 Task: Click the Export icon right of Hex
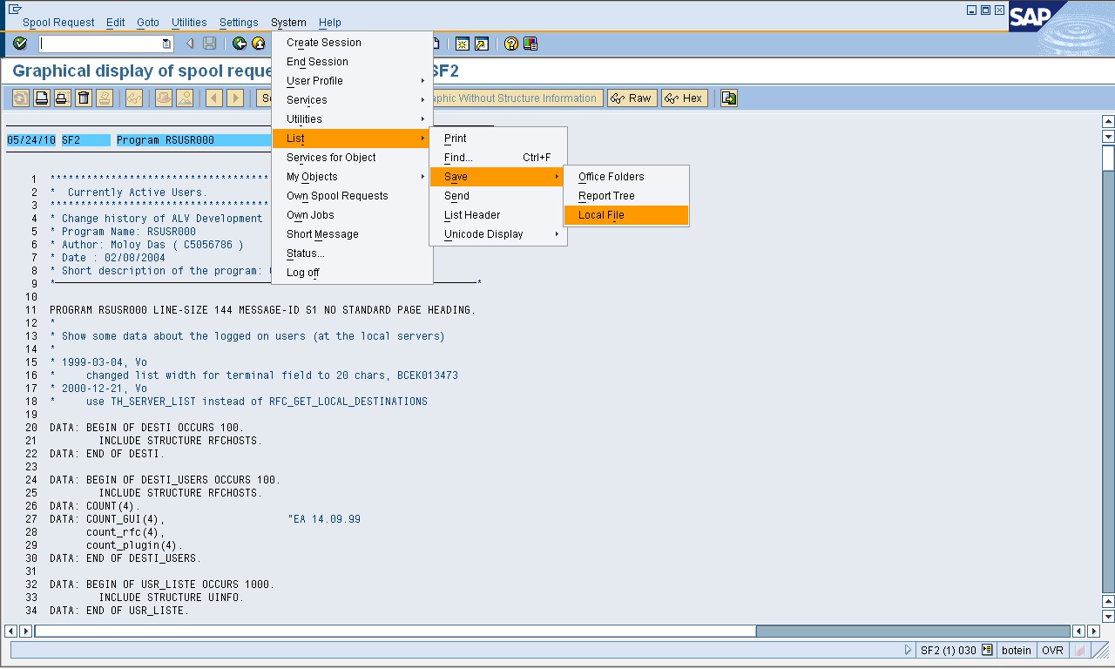(729, 98)
